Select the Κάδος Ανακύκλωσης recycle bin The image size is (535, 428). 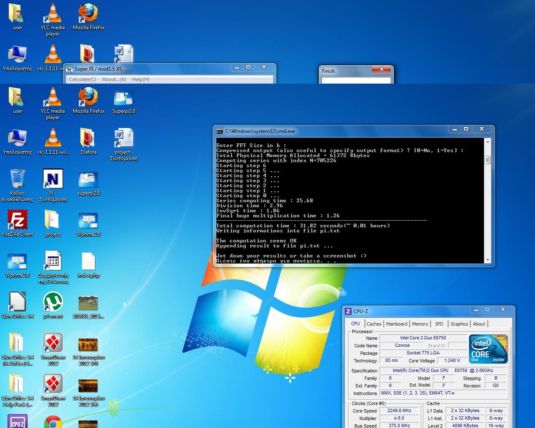(x=18, y=186)
